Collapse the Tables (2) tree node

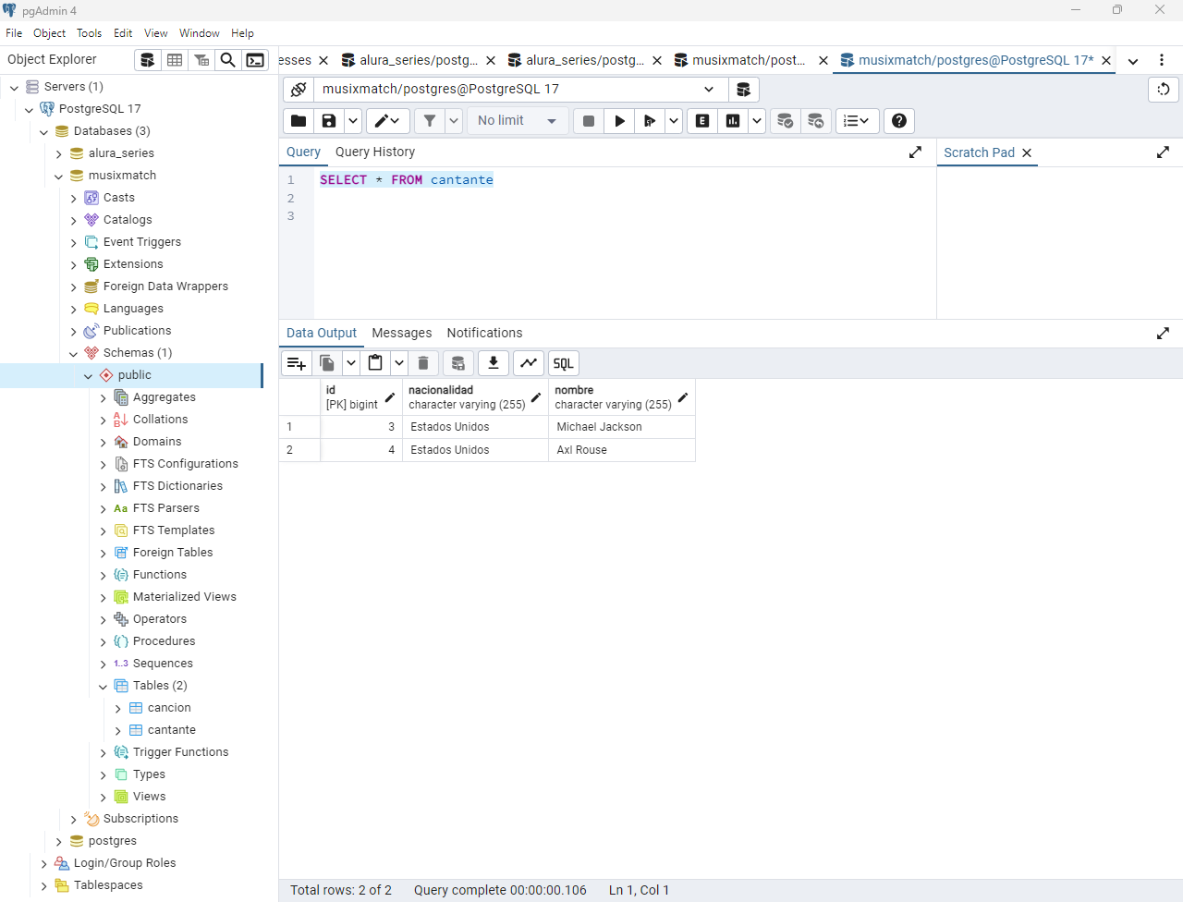(x=103, y=687)
